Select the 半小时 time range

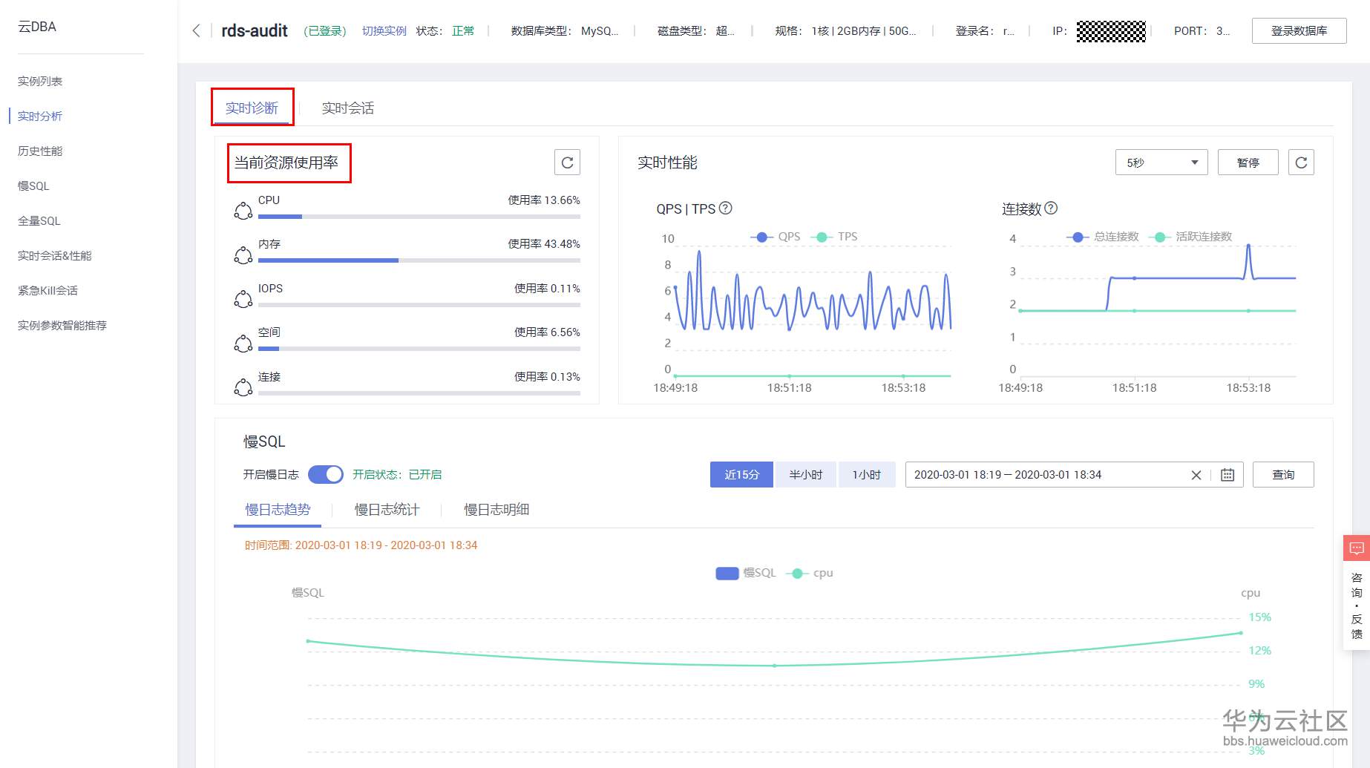805,475
